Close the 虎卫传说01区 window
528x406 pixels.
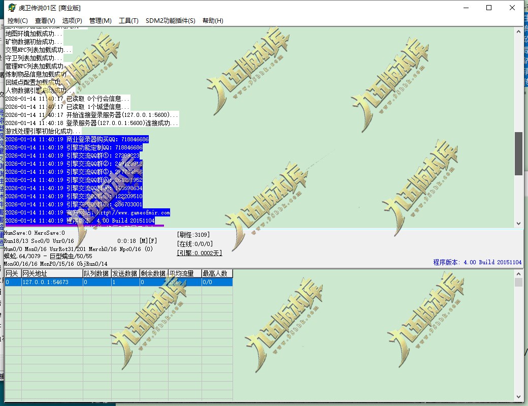tap(512, 8)
